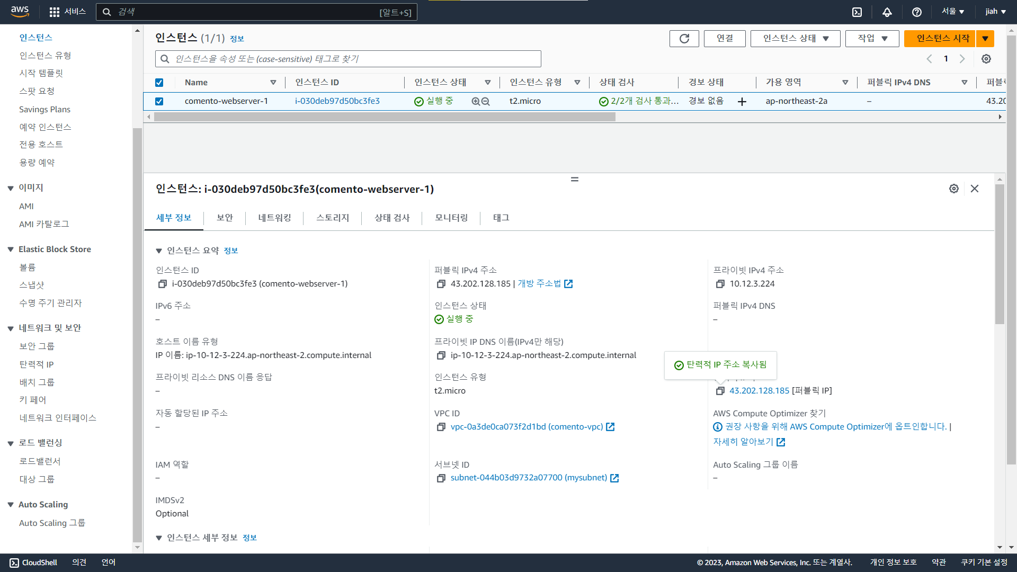1017x572 pixels.
Task: Add alarm with plus icon
Action: coord(742,102)
